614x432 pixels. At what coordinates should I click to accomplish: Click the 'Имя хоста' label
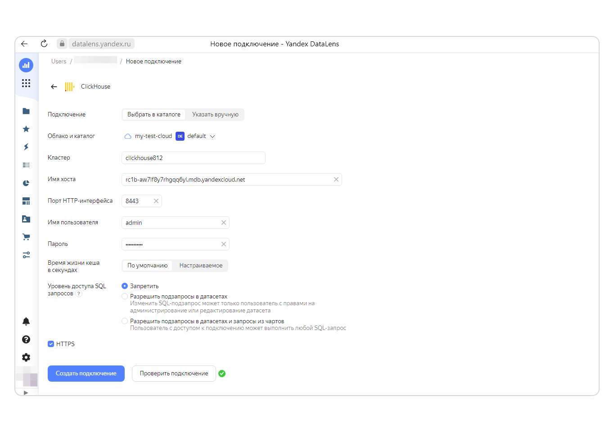62,179
